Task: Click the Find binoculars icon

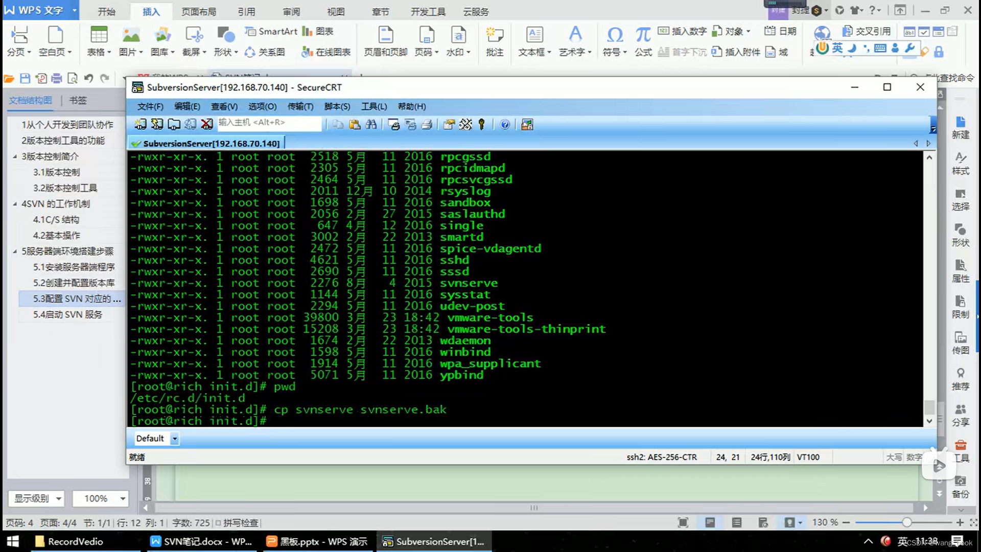Action: pos(371,124)
